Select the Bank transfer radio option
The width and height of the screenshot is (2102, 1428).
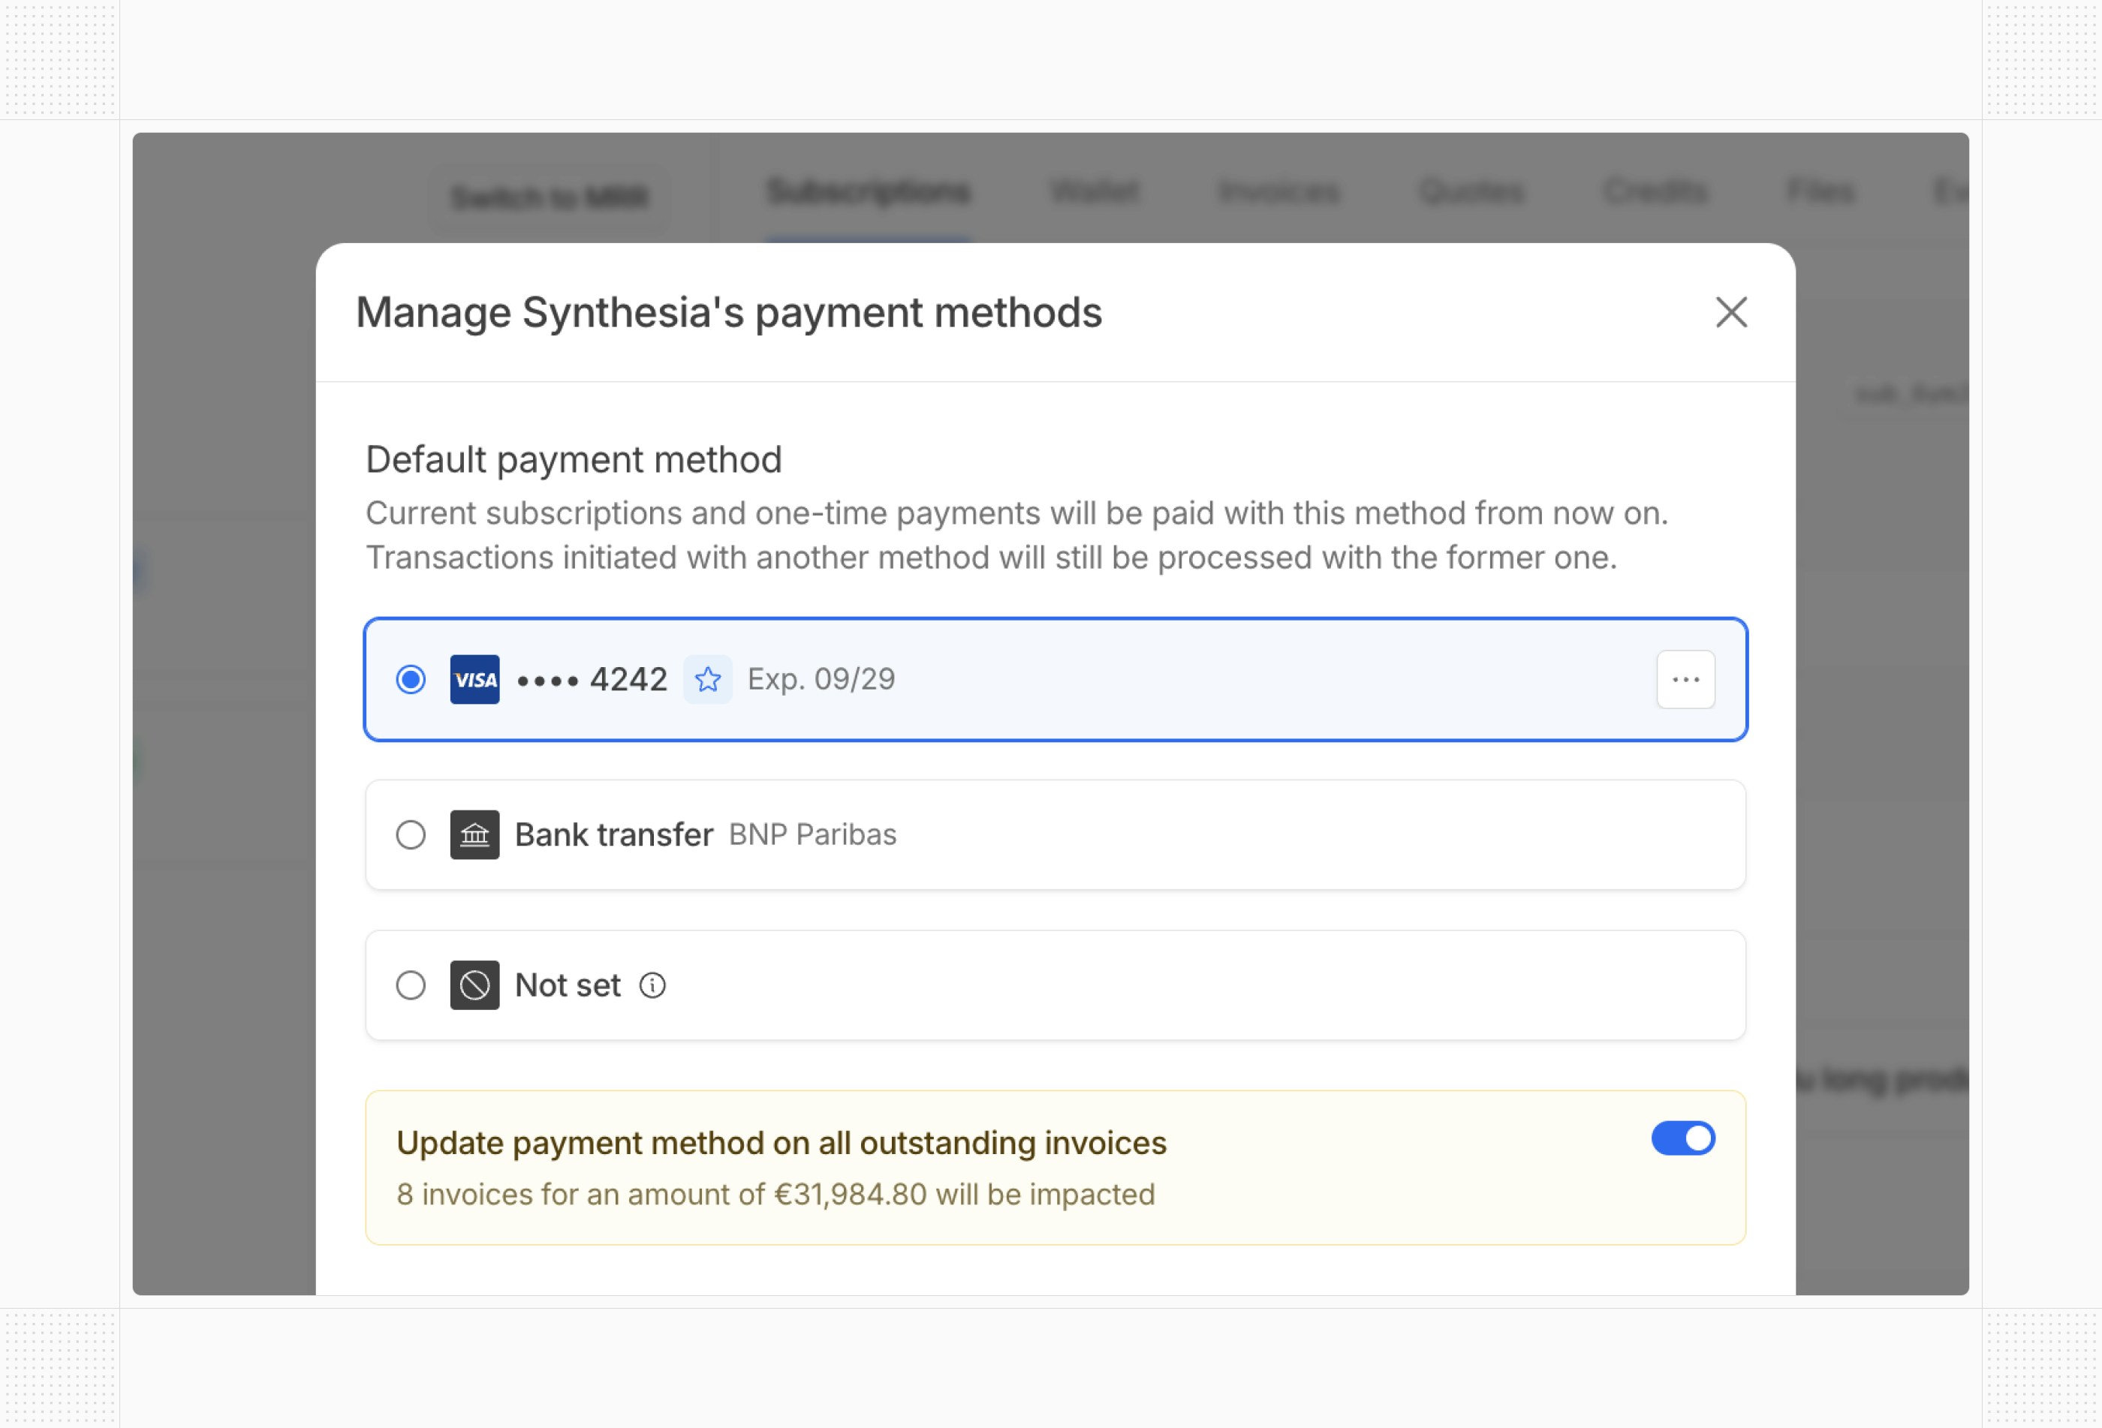pyautogui.click(x=411, y=834)
